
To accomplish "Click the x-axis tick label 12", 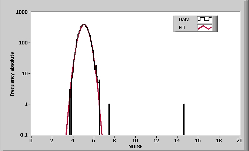I will pos(156,141).
